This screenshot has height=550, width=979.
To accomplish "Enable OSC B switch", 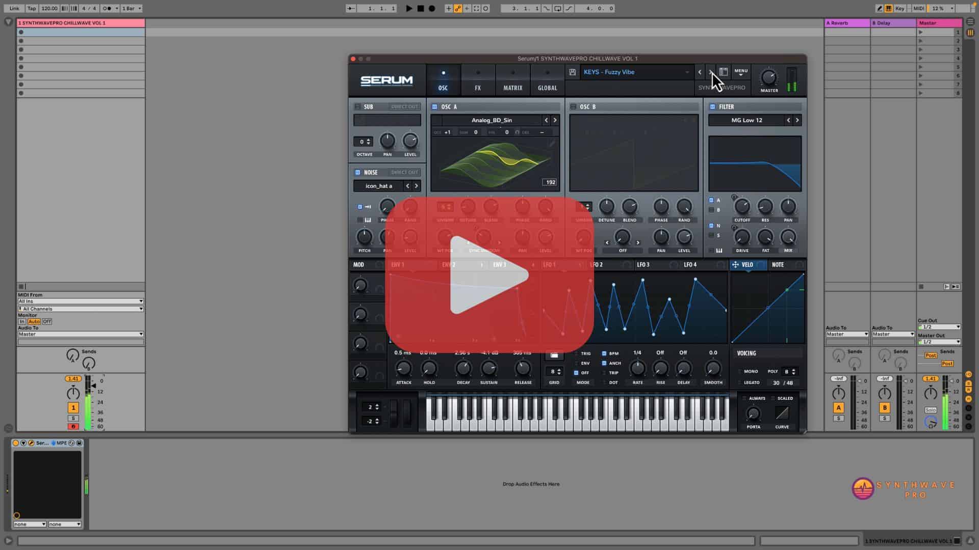I will point(573,107).
